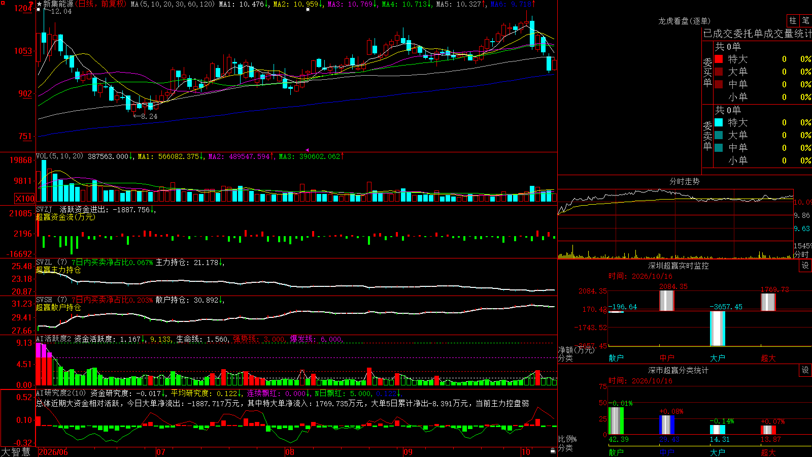Click the 8.24 low price annotation
This screenshot has height=457, width=812.
(x=149, y=116)
